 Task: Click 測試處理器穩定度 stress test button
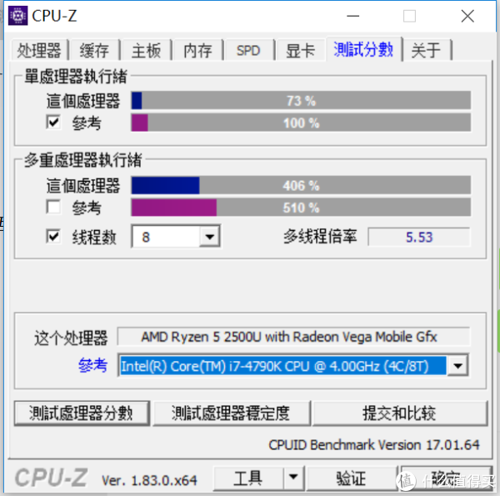click(x=231, y=413)
